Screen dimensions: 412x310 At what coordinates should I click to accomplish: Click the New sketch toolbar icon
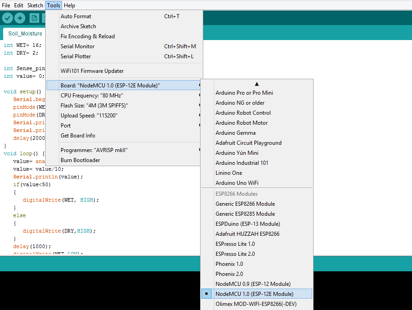pos(34,18)
